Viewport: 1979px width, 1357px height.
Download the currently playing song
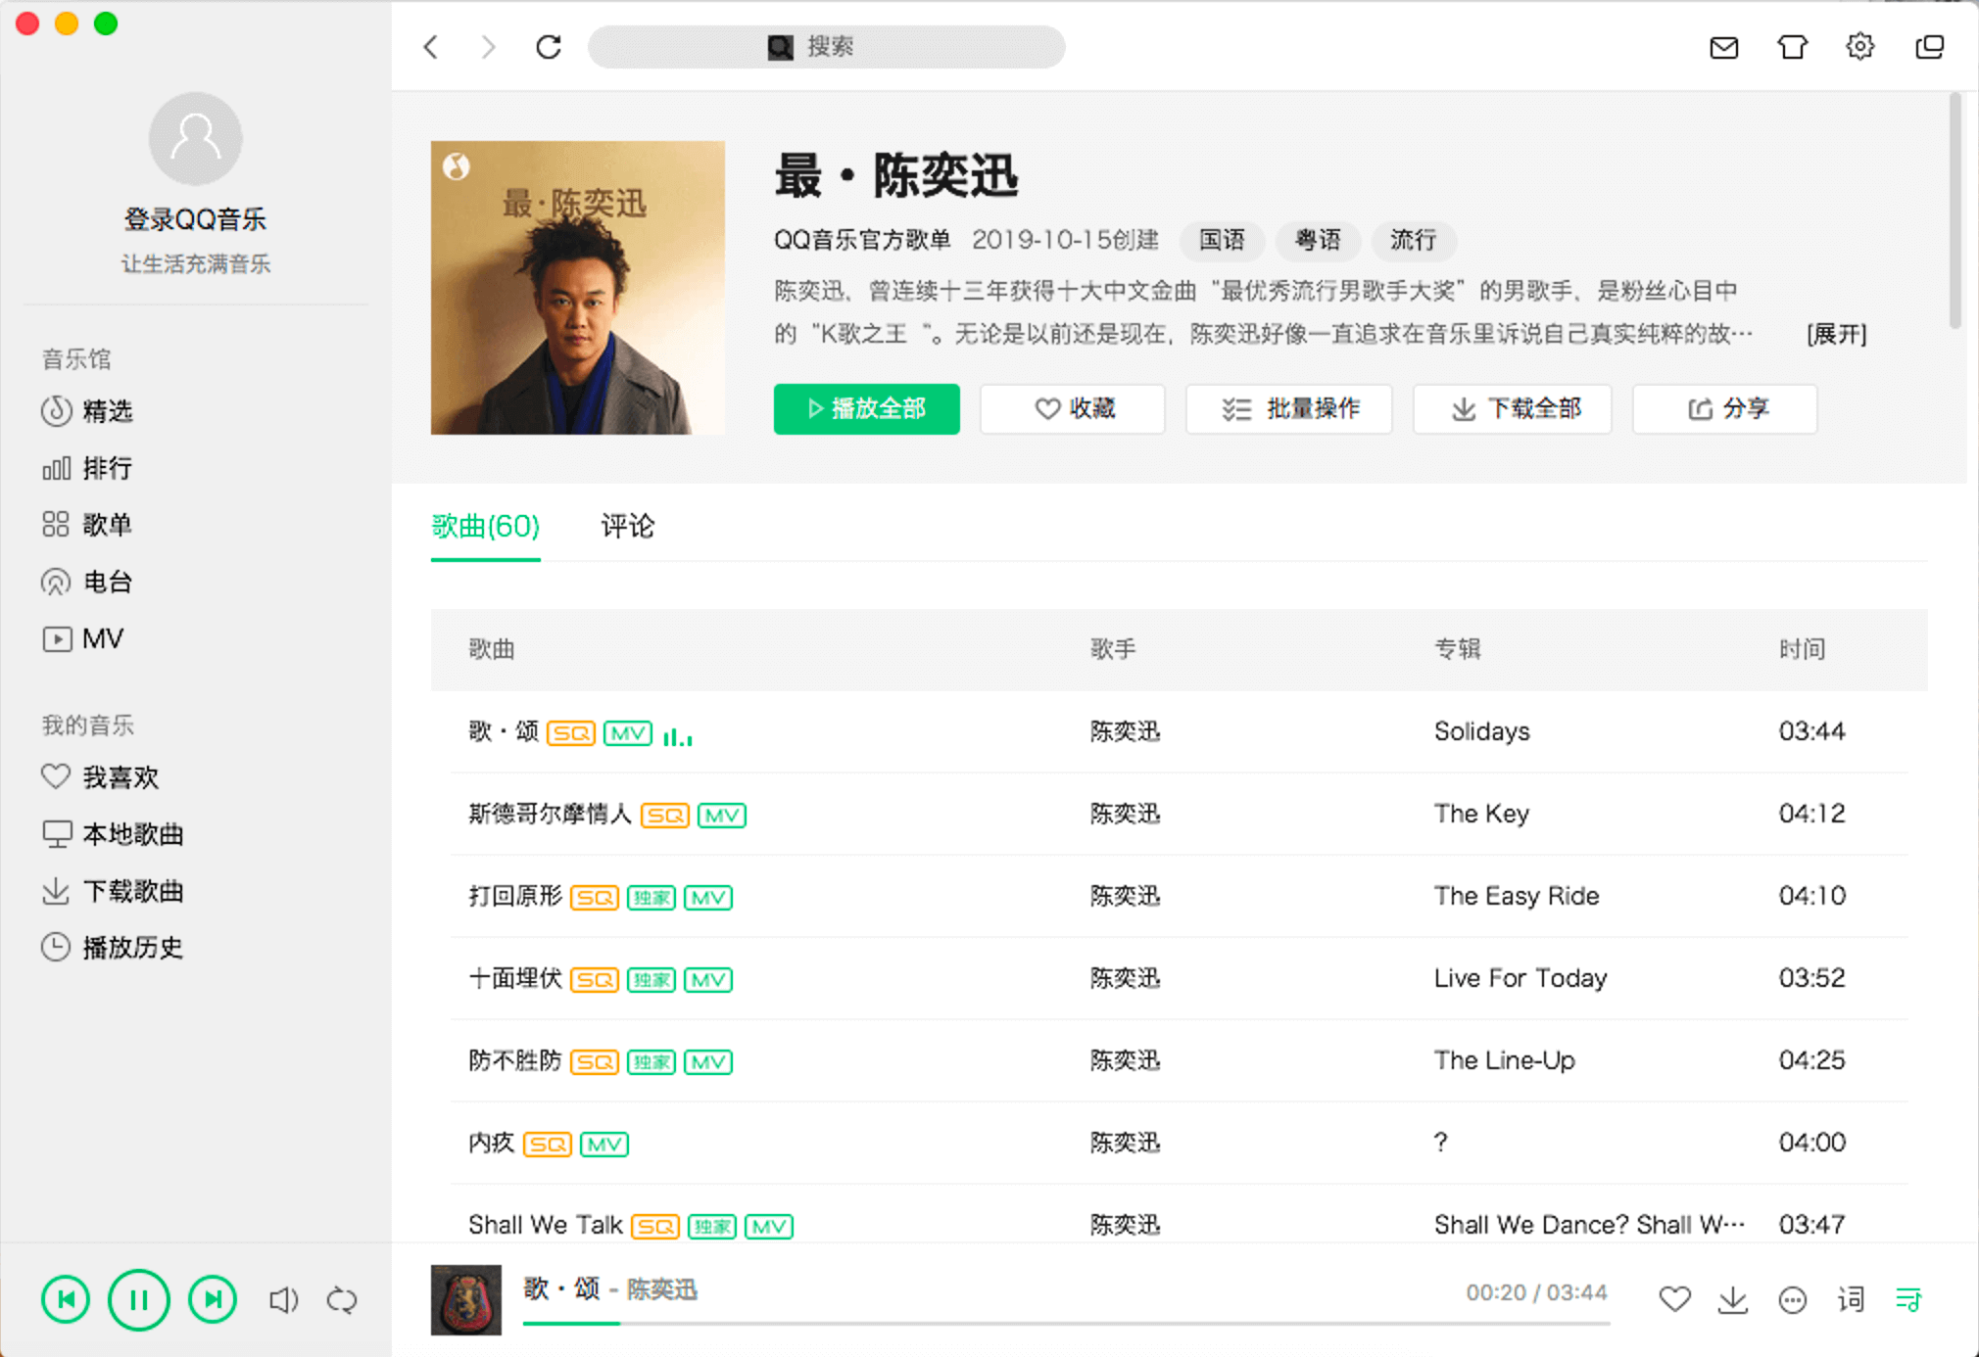tap(1733, 1299)
